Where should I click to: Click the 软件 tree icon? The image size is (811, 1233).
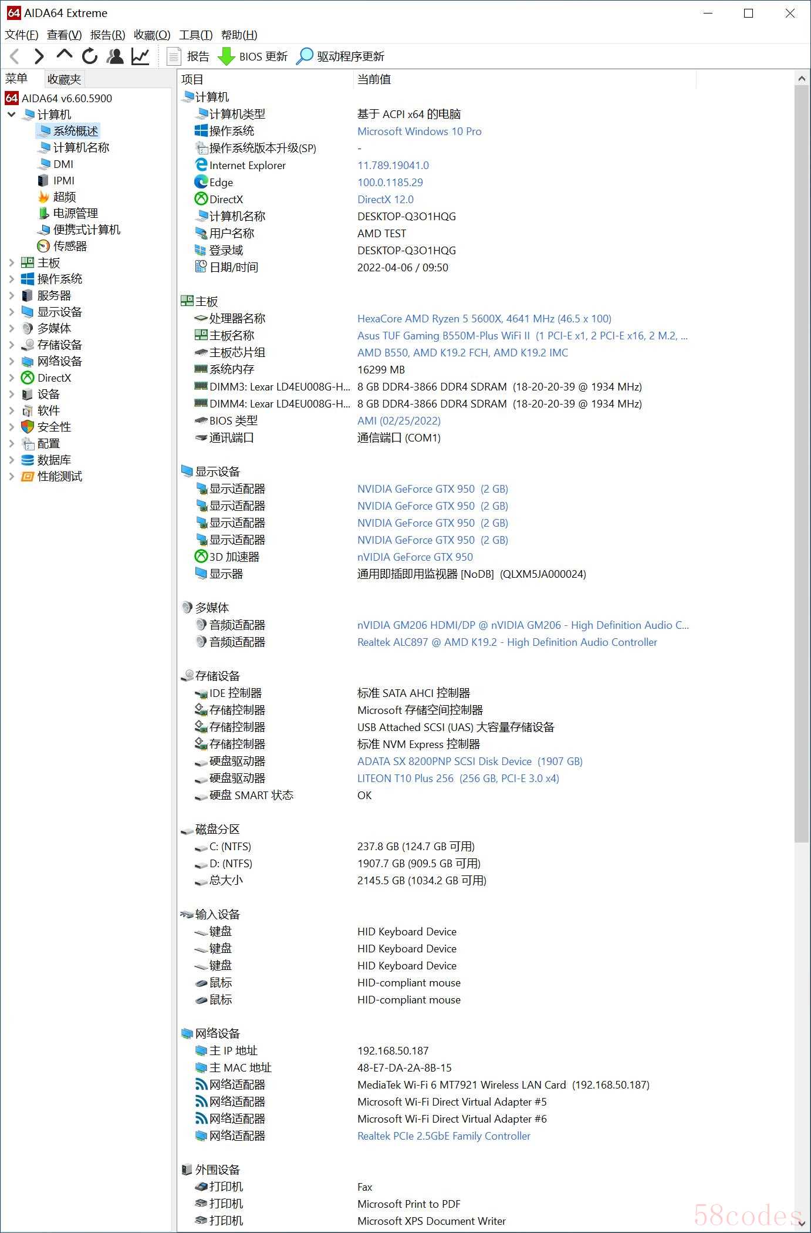(27, 410)
